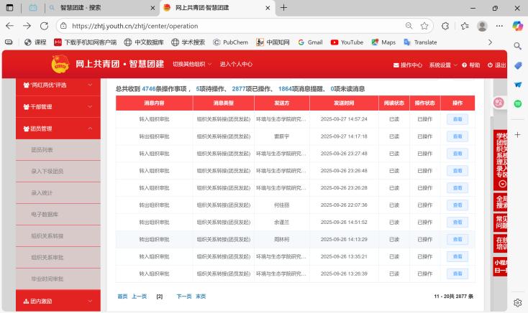This screenshot has width=528, height=313.
Task: Open the YouTube bookmark
Action: (347, 42)
